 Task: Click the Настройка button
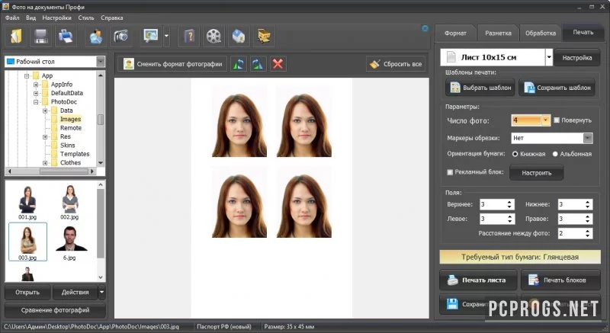click(x=577, y=57)
